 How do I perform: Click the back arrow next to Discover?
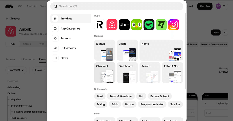6,19
